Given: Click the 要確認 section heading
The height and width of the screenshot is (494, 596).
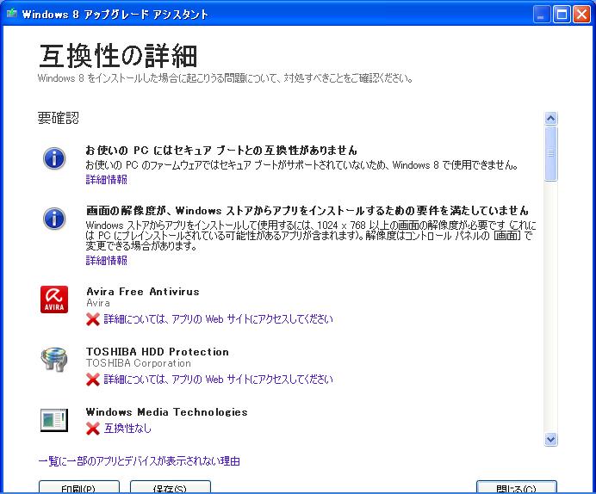Looking at the screenshot, I should point(59,118).
